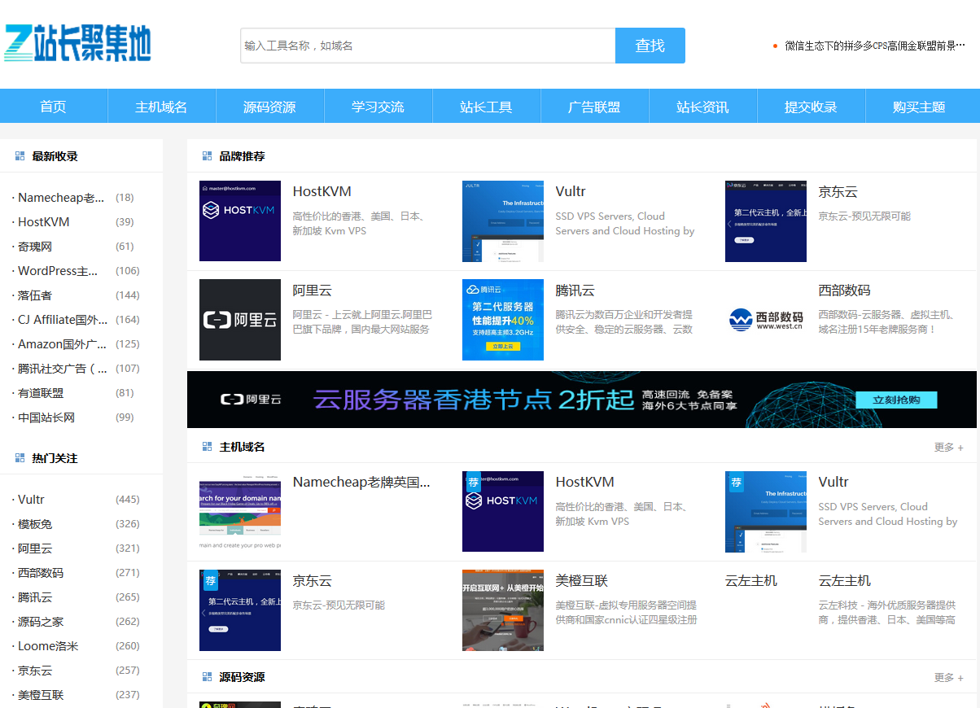Open 腾讯云 title in 品牌推荐
Screen dimensions: 980x708
[575, 291]
